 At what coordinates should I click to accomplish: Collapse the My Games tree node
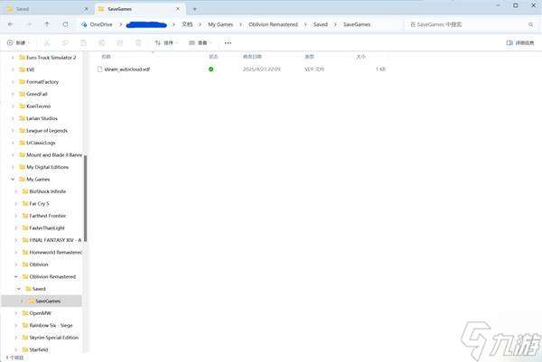pyautogui.click(x=13, y=180)
